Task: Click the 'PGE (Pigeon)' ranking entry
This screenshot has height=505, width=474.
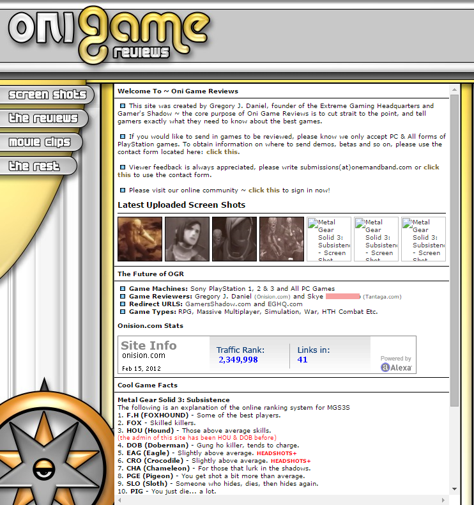Action: [x=150, y=476]
